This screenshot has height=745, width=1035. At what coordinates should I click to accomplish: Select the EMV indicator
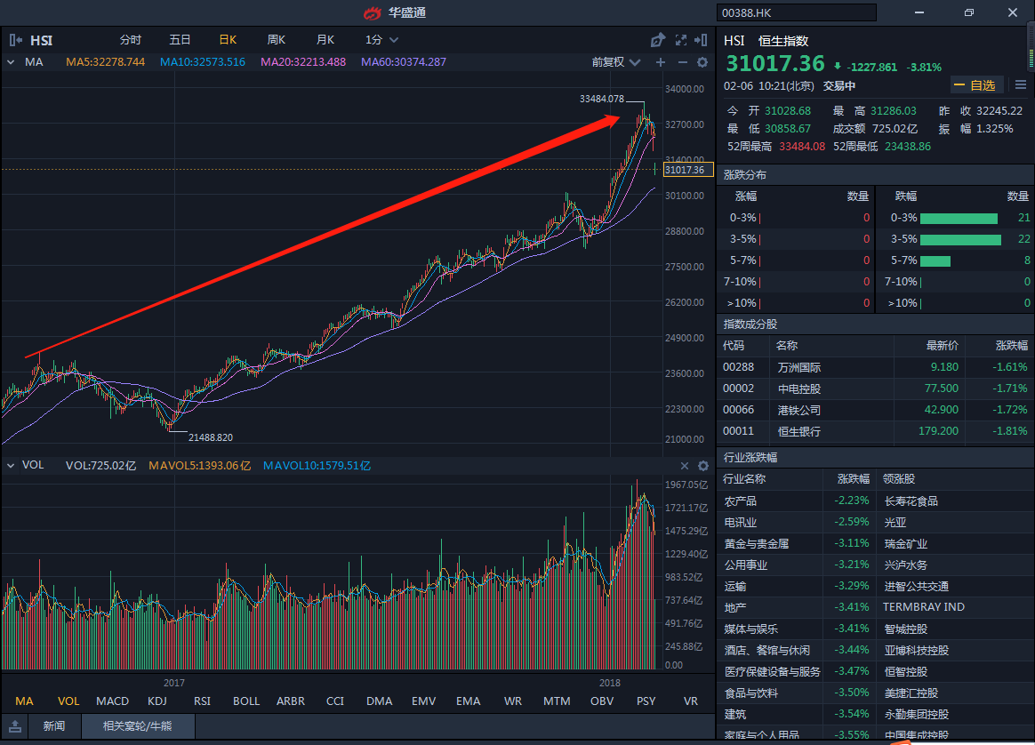tap(424, 701)
